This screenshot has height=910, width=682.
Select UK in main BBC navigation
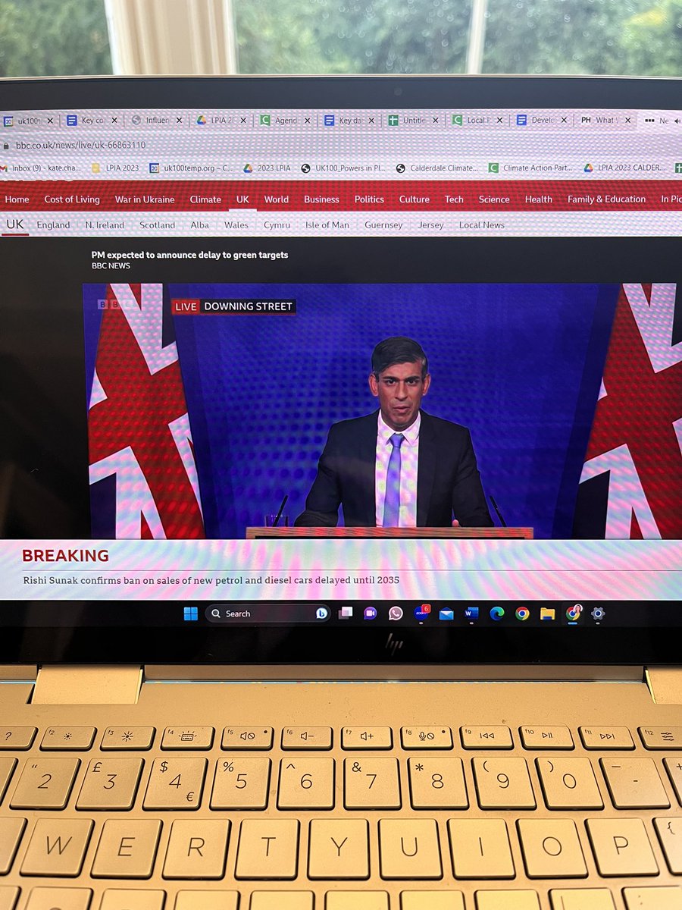click(242, 199)
